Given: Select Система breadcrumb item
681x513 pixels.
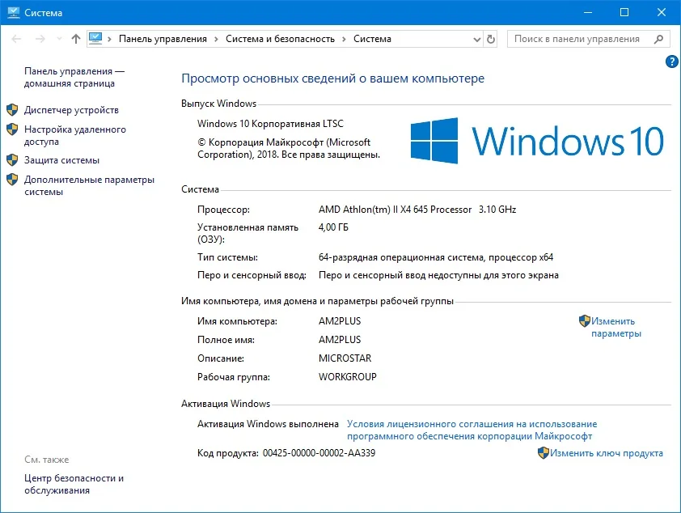Looking at the screenshot, I should pyautogui.click(x=372, y=39).
